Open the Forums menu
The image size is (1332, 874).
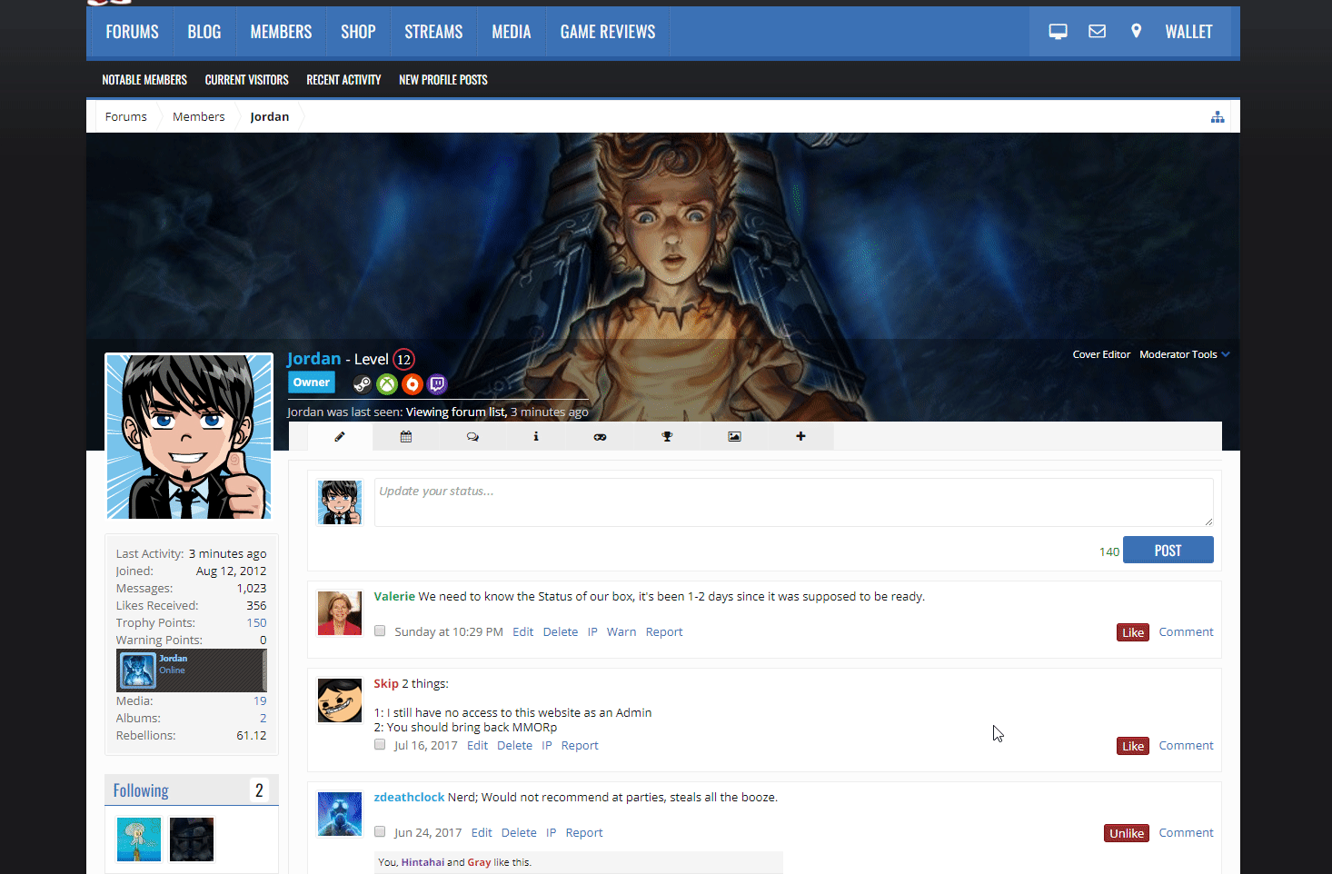pos(132,32)
